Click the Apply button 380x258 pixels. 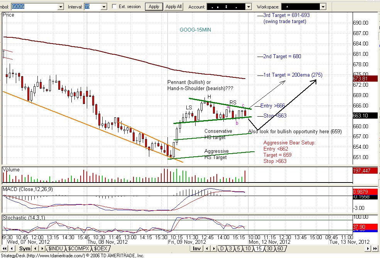(x=154, y=7)
